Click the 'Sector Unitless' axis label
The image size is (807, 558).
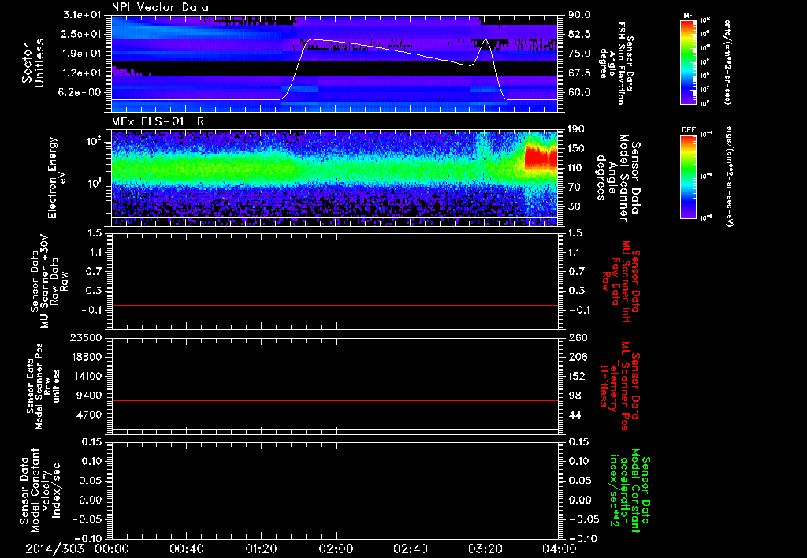point(33,63)
